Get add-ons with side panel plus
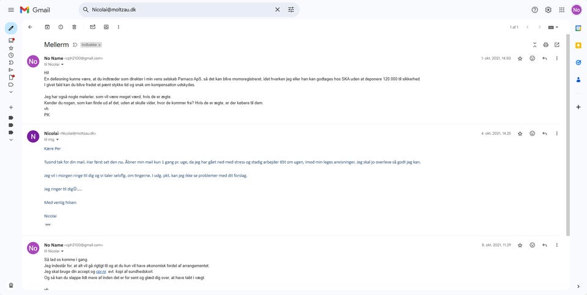The width and height of the screenshot is (587, 295). [x=578, y=107]
